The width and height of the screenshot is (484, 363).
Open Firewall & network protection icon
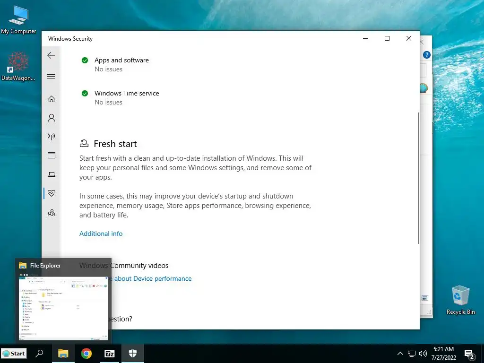[x=52, y=137]
